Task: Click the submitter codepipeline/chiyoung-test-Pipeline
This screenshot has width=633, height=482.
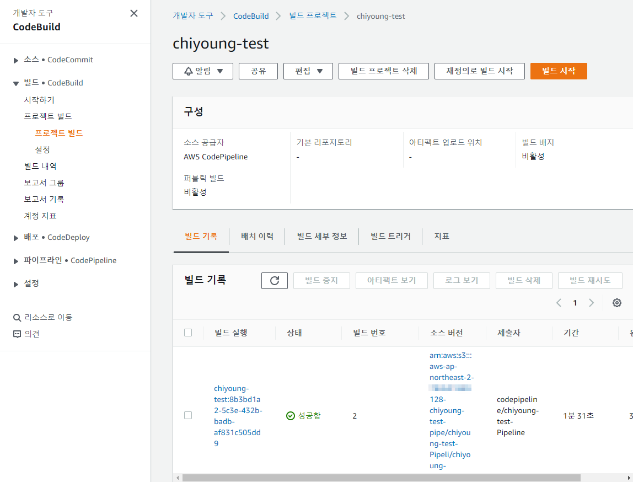Action: coord(518,416)
